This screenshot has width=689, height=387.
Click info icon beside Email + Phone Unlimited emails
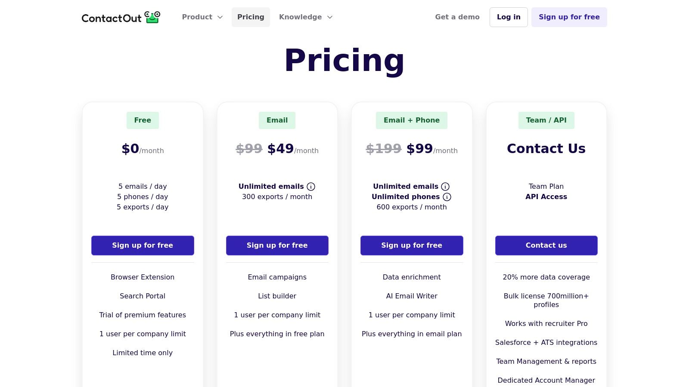coord(445,187)
